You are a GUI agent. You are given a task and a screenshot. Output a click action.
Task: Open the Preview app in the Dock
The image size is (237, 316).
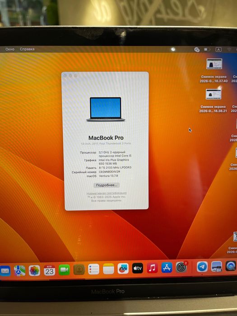[216, 266]
